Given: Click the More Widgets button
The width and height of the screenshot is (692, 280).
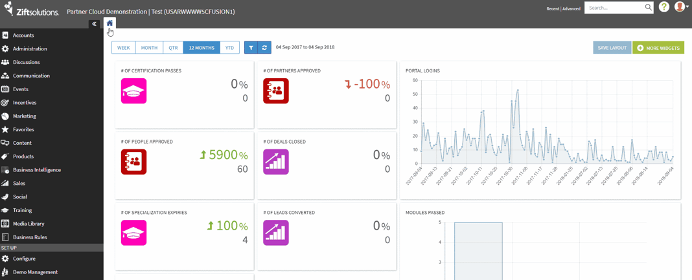Looking at the screenshot, I should point(658,48).
